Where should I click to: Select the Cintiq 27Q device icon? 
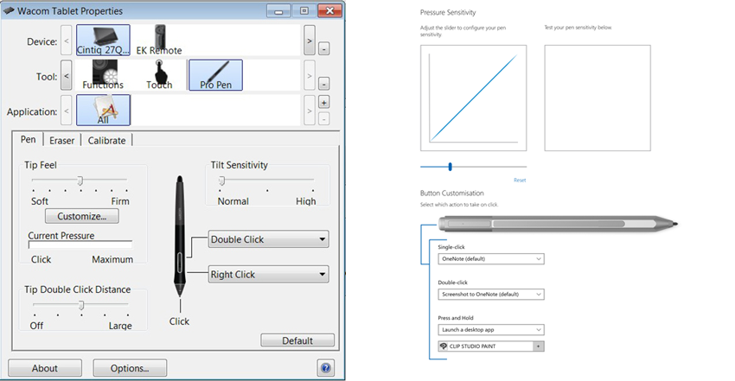click(x=103, y=41)
